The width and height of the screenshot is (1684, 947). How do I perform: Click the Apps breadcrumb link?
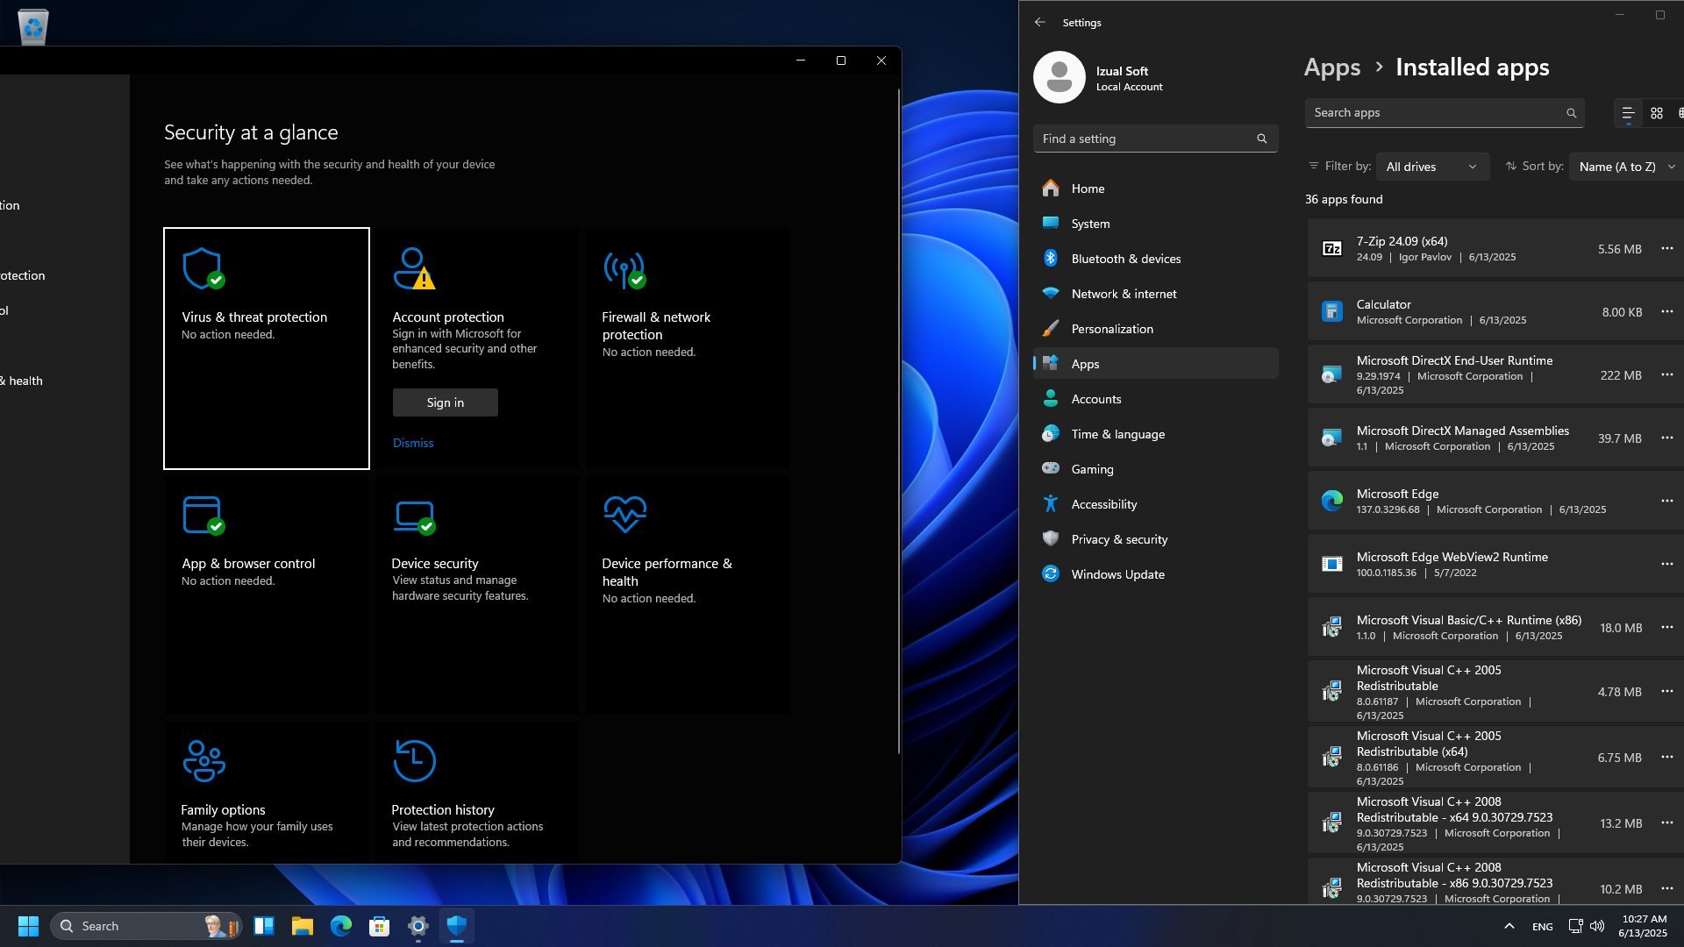coord(1332,68)
